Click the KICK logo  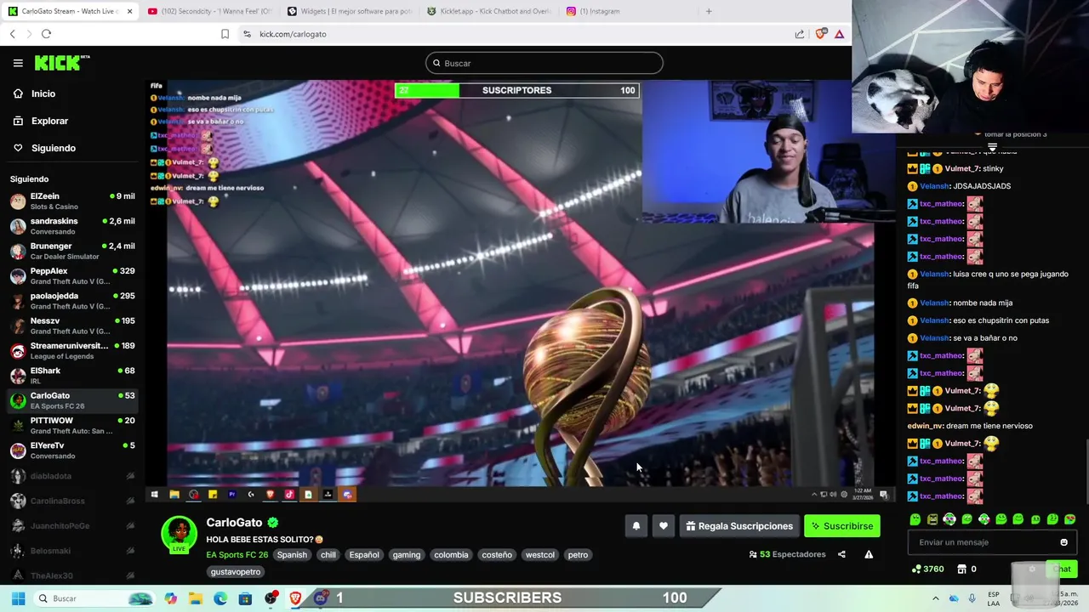point(61,63)
